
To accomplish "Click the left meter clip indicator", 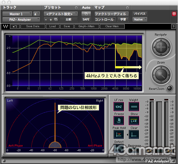I will [x=152, y=100].
